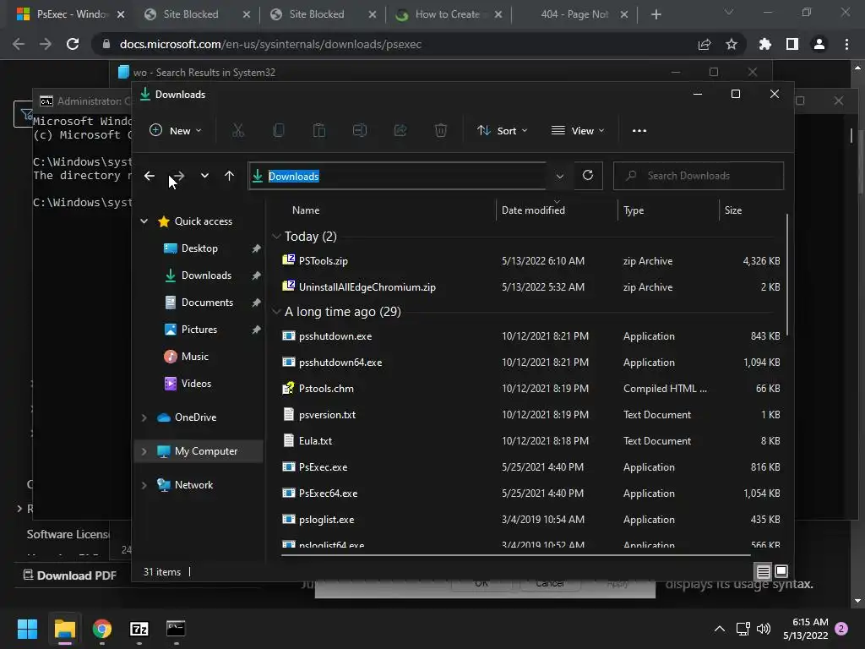Image resolution: width=865 pixels, height=649 pixels.
Task: Go up one folder level
Action: coord(230,176)
